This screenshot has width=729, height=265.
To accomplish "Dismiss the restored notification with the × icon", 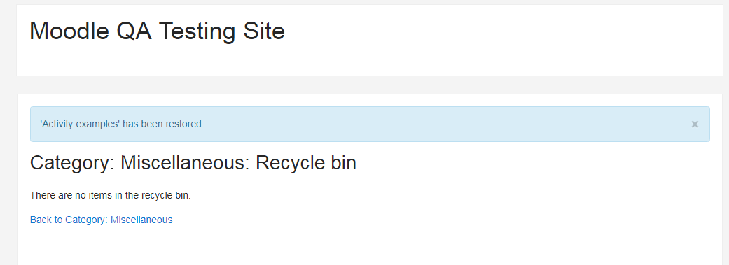I will click(695, 124).
